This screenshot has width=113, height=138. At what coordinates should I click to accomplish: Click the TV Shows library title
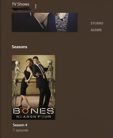(20, 4)
